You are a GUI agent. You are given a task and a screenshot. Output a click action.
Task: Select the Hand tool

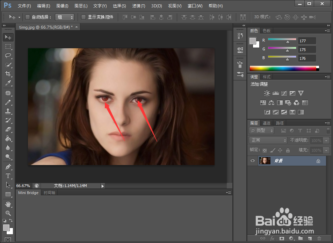pos(8,204)
